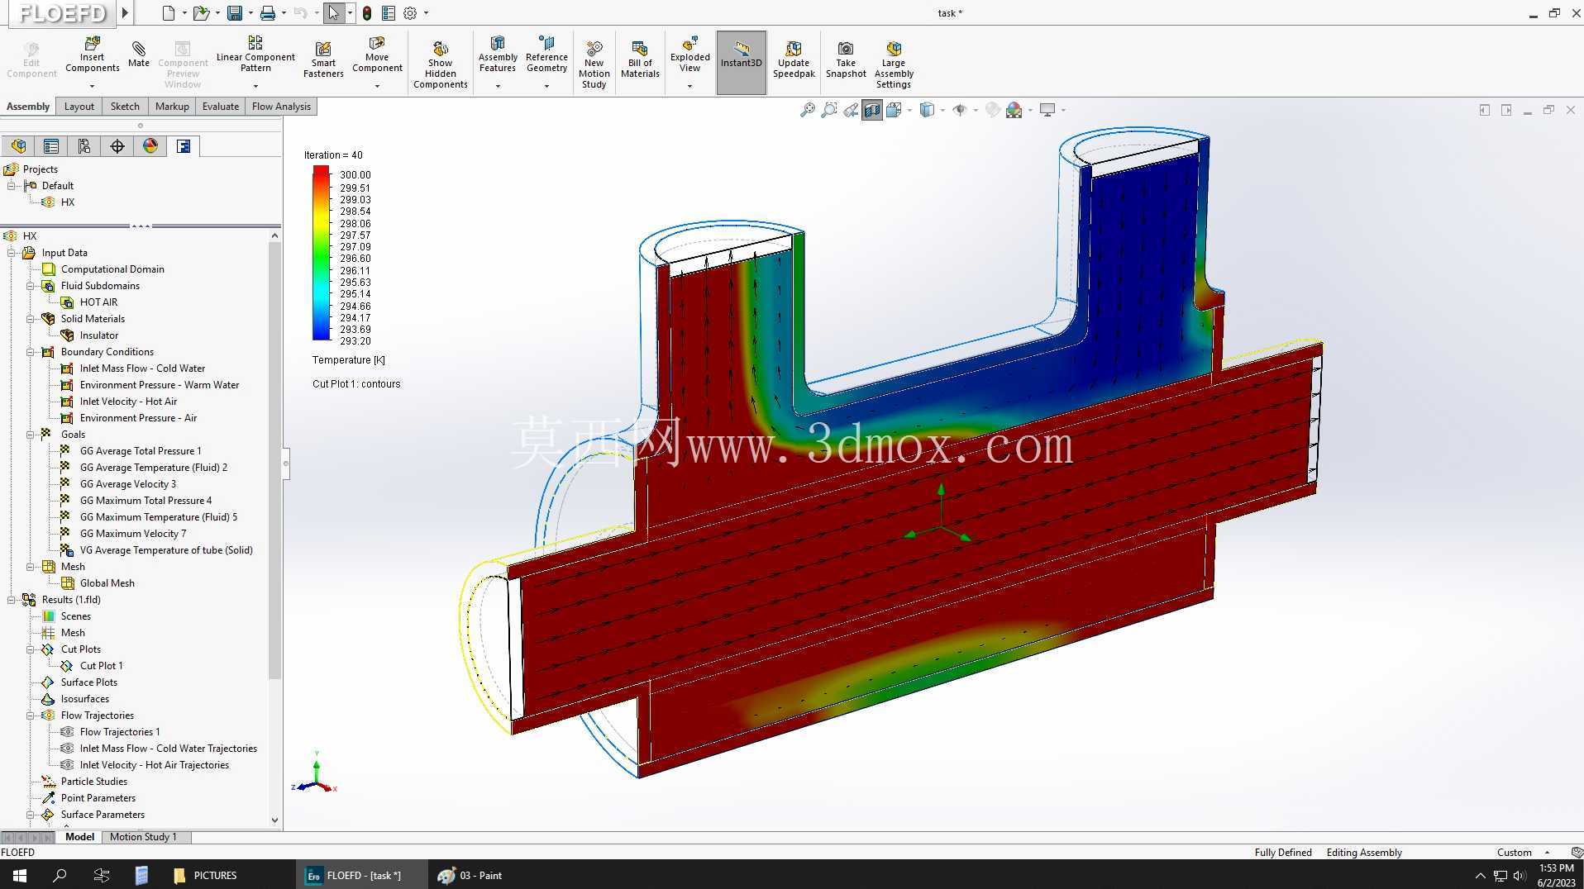Toggle the selection arrow tool
The image size is (1584, 889).
tap(333, 13)
